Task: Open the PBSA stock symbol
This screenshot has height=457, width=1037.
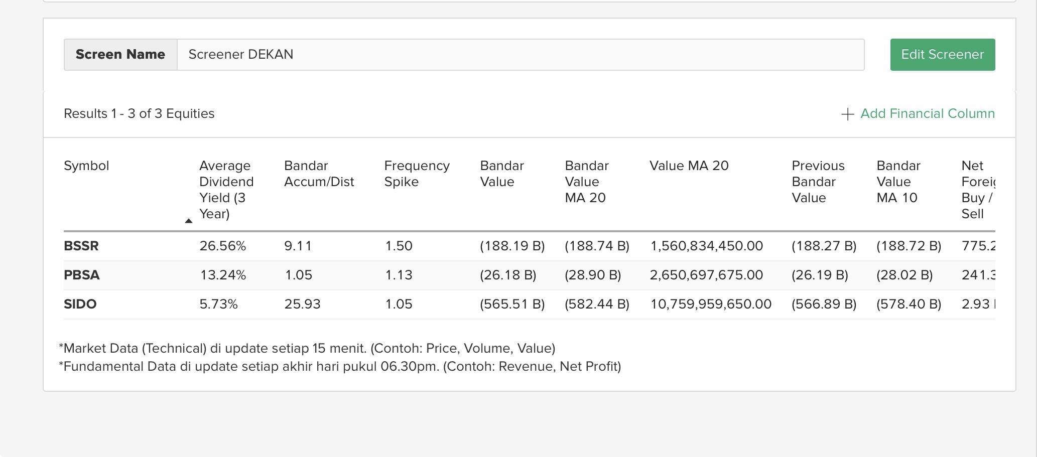Action: coord(82,275)
